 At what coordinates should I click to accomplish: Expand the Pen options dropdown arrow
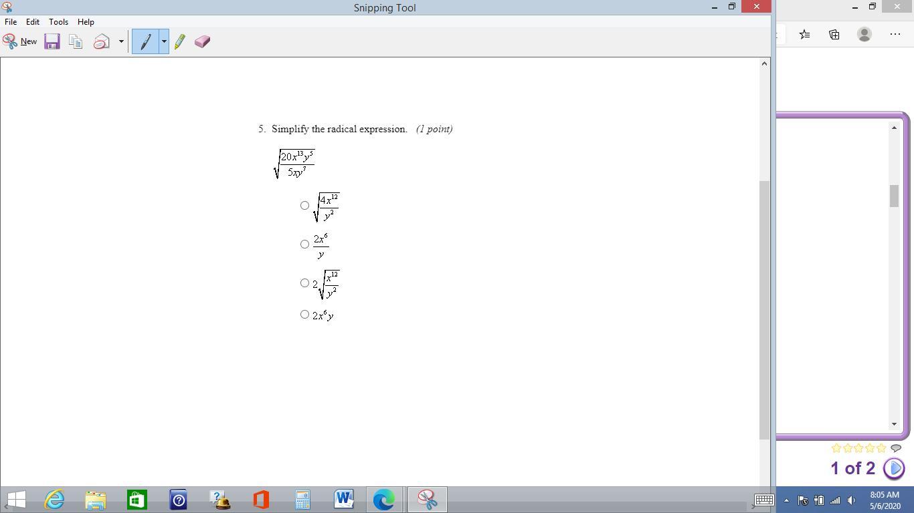[163, 41]
